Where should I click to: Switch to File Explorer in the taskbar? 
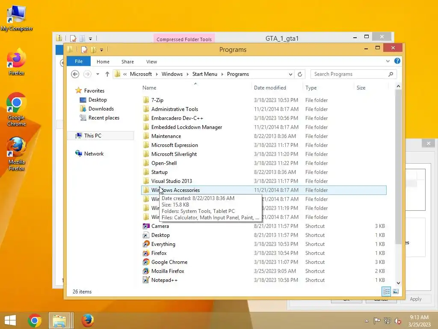click(x=59, y=320)
